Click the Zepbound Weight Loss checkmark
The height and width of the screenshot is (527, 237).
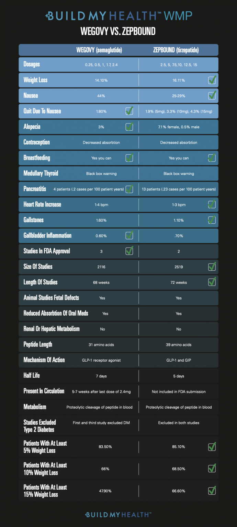[x=212, y=80]
